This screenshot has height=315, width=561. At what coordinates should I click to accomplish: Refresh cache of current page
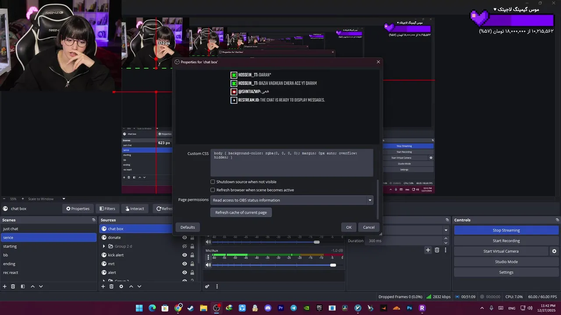[241, 212]
